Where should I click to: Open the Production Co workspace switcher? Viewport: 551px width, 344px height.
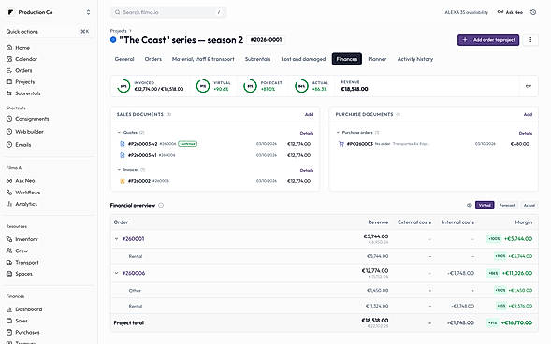coord(49,12)
